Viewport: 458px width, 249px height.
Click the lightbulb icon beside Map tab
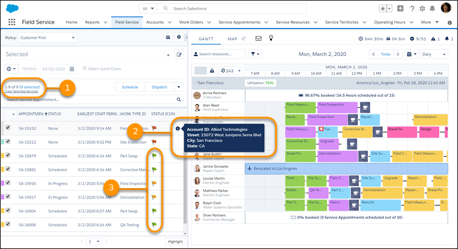[271, 38]
